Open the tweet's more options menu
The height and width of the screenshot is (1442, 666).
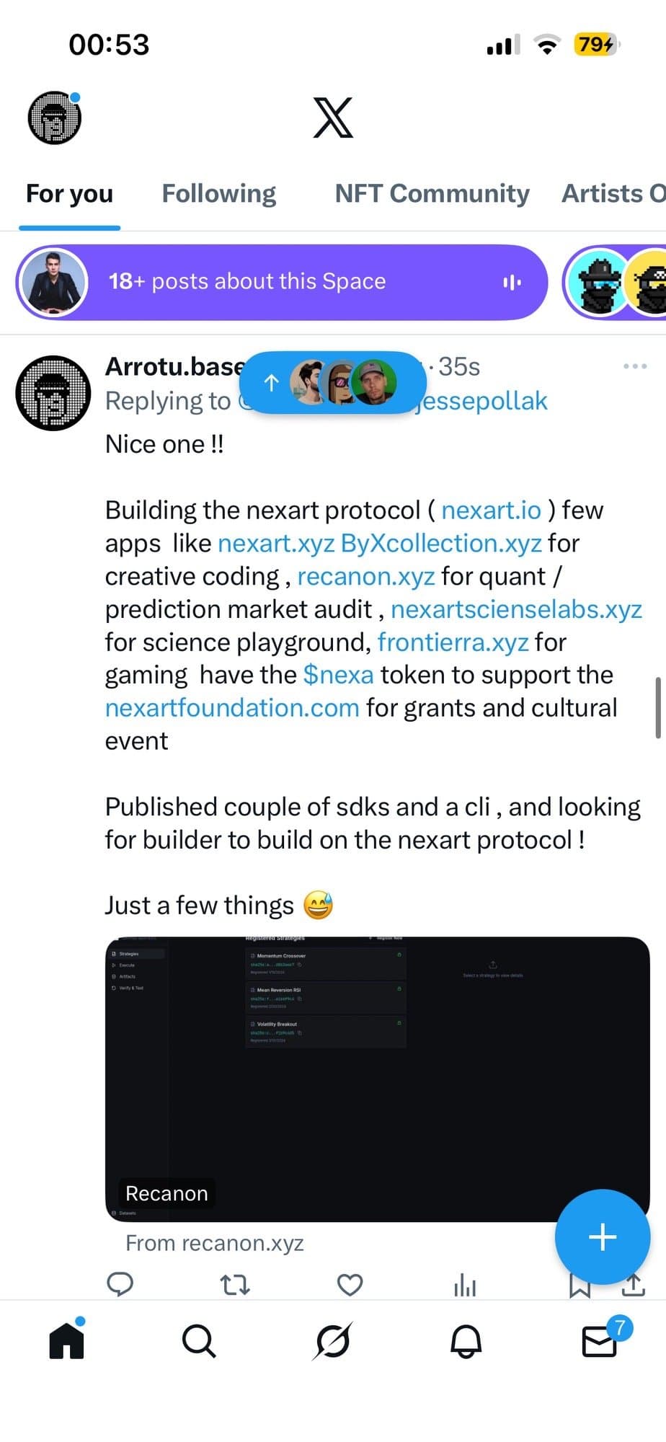(x=633, y=366)
